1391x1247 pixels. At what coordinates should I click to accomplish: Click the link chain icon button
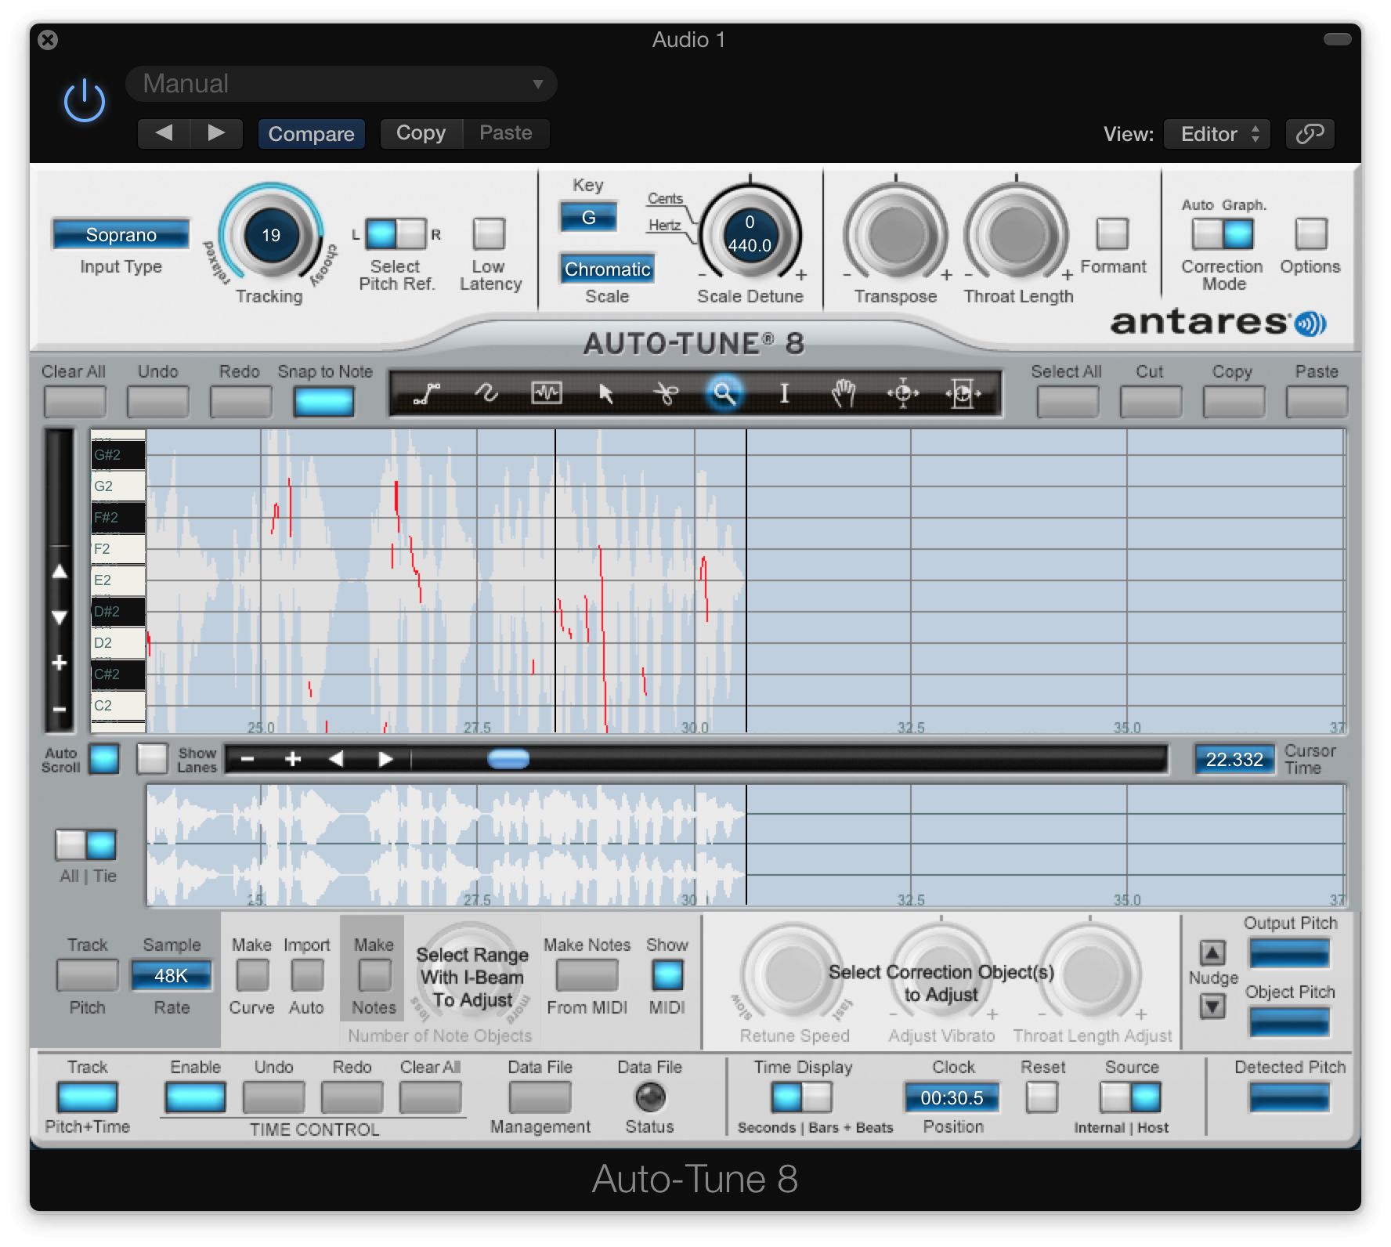point(1310,134)
